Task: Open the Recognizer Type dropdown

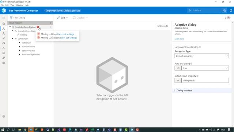Action: point(201,56)
